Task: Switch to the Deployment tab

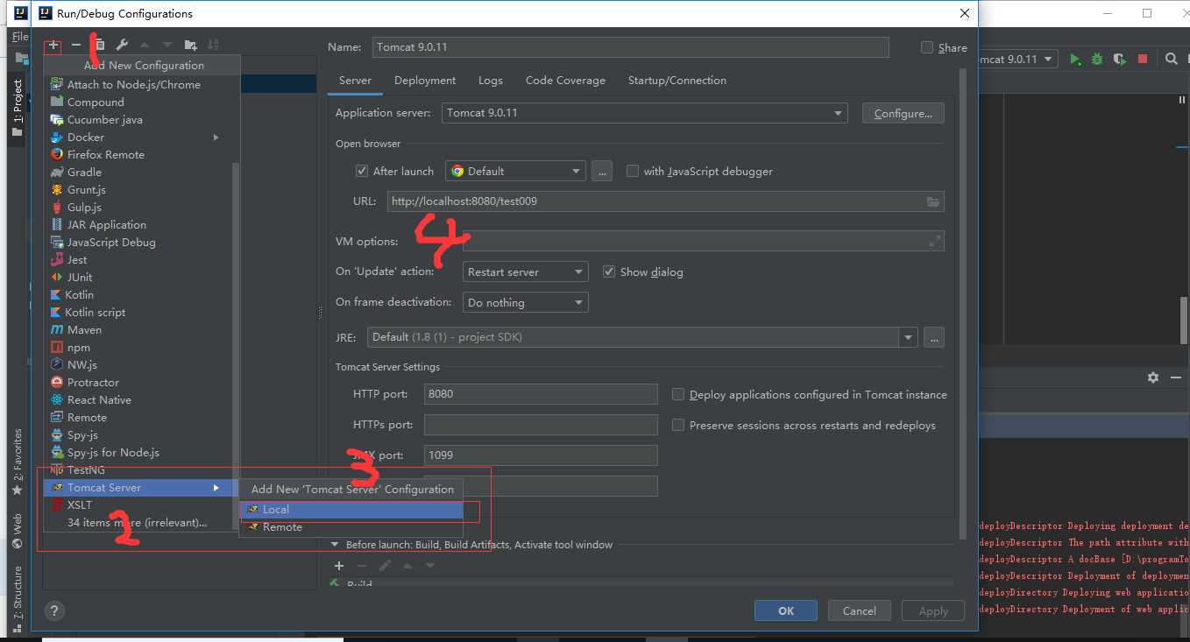Action: [425, 81]
